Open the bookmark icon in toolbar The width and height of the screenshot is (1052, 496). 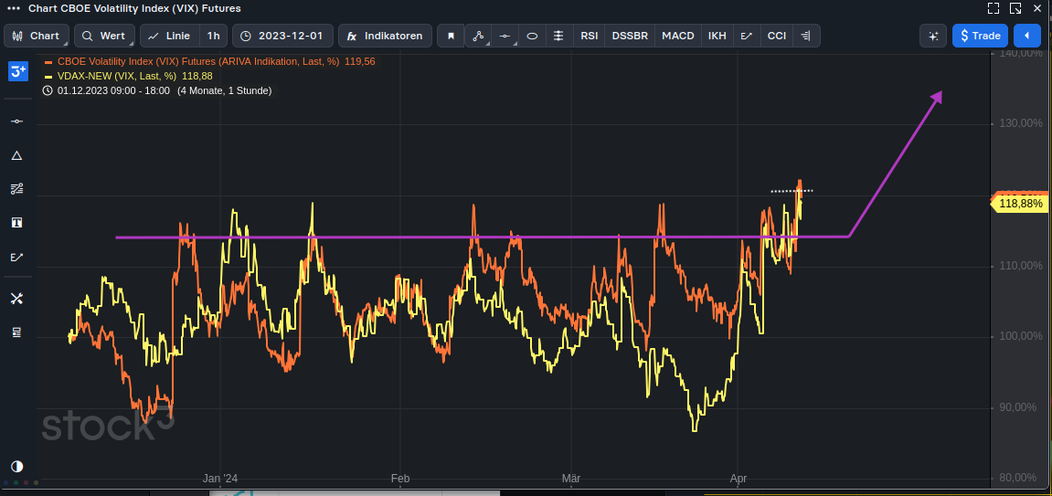click(451, 36)
